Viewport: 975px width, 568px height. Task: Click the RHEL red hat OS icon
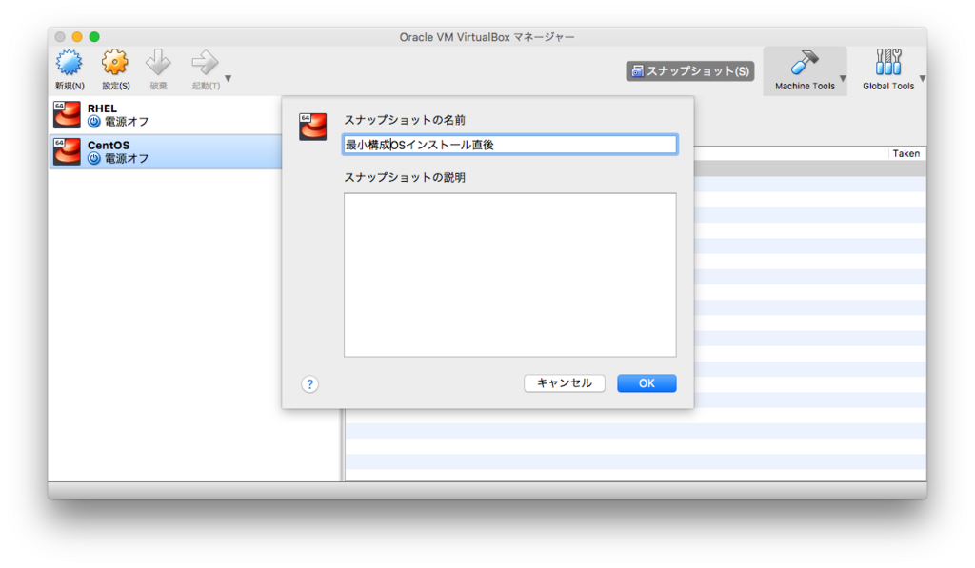click(x=67, y=115)
